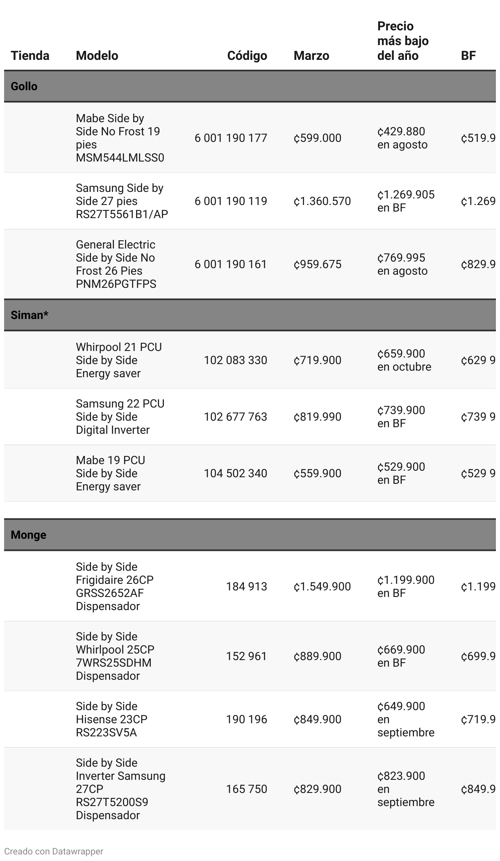Click the Samsung RS27T5561B1/AP model cell
Viewport: 500px width, 861px height.
(x=122, y=201)
